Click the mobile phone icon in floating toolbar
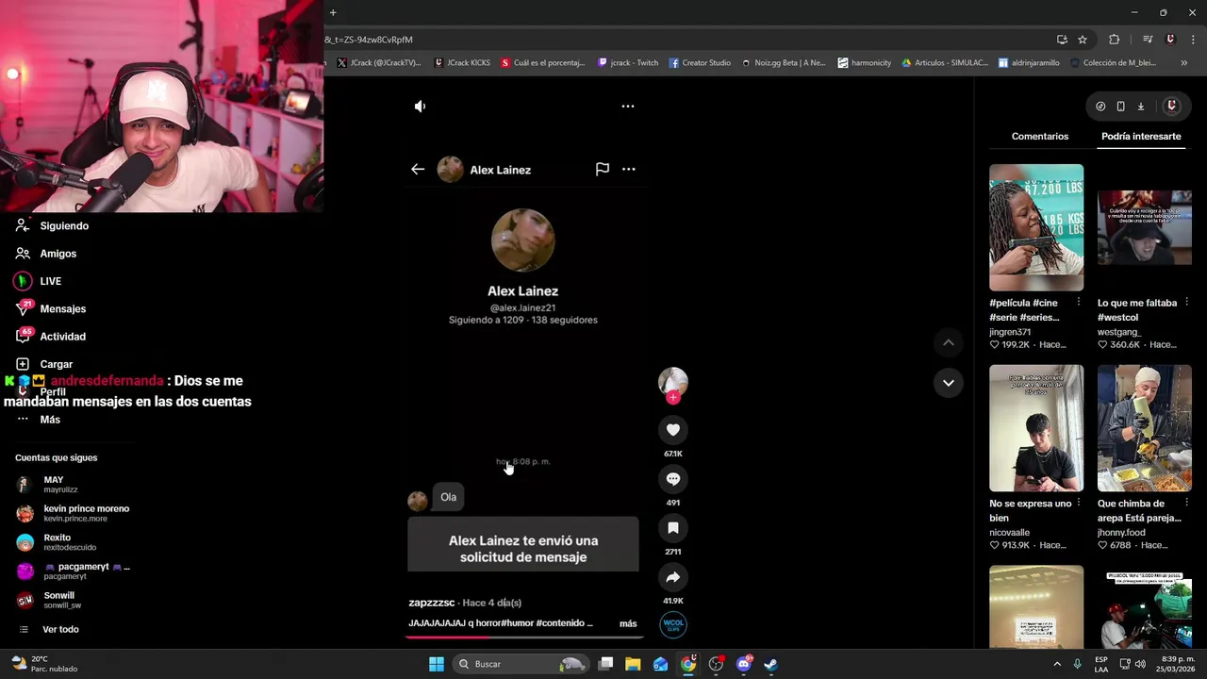 pyautogui.click(x=1120, y=107)
